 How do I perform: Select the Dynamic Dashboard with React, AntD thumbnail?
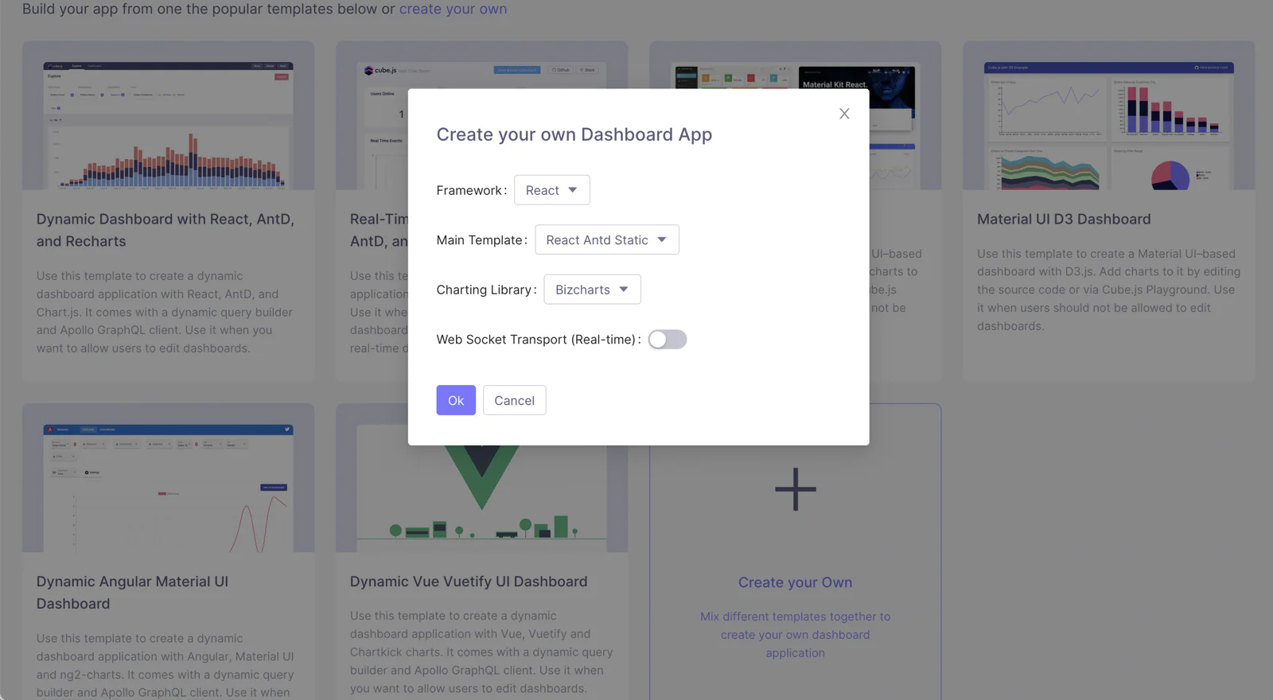(168, 115)
